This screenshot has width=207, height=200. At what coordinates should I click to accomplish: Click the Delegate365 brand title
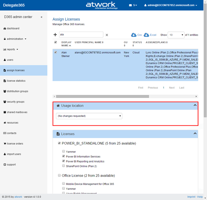pyautogui.click(x=14, y=5)
